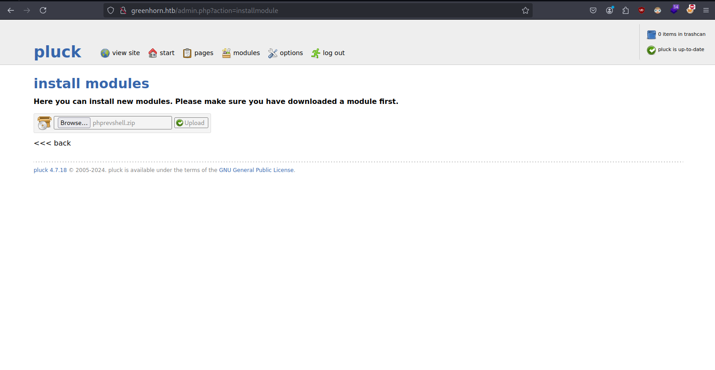Open the Firefox account icon
The height and width of the screenshot is (370, 715).
click(x=609, y=10)
